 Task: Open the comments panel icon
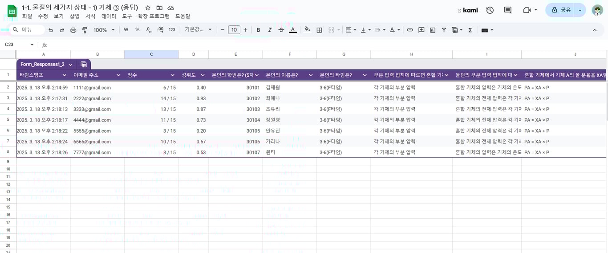[507, 10]
